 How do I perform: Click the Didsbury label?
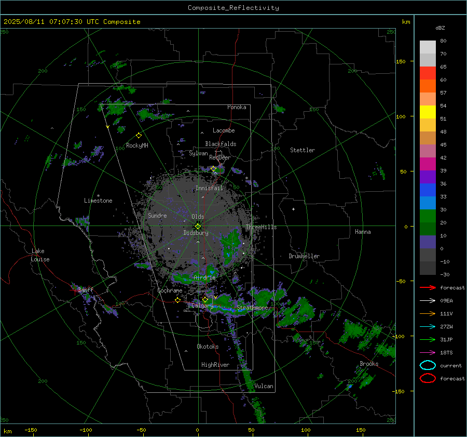[196, 233]
